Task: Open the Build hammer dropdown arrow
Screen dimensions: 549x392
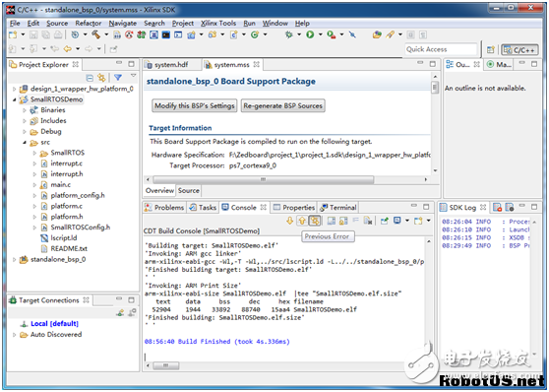Action: 106,34
